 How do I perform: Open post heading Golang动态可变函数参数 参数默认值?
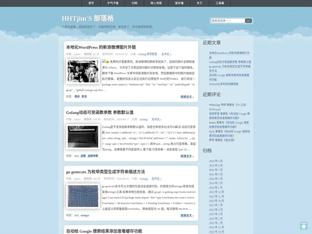click(100, 112)
